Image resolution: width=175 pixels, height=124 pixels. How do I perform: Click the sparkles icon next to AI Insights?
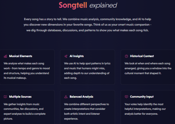(66, 56)
